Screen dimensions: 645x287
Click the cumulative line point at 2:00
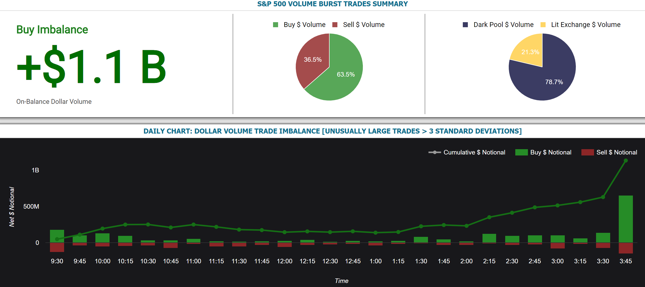tap(466, 226)
